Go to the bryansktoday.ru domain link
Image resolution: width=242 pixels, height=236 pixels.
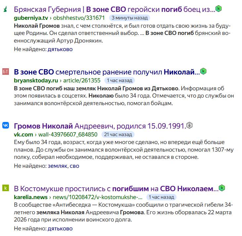tap(36, 80)
